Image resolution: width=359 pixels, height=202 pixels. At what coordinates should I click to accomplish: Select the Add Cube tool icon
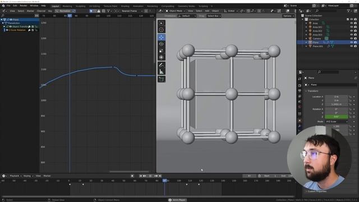pyautogui.click(x=162, y=79)
